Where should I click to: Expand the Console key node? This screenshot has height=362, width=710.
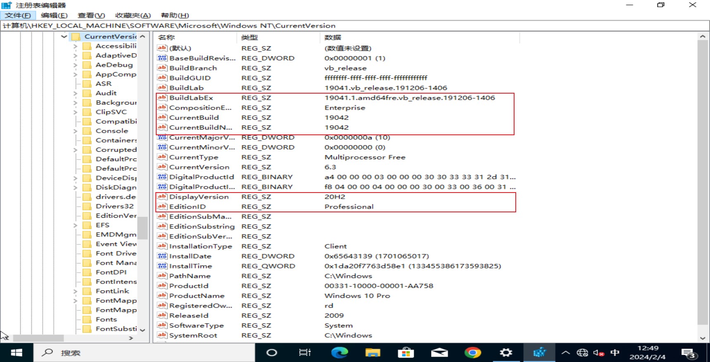click(75, 131)
